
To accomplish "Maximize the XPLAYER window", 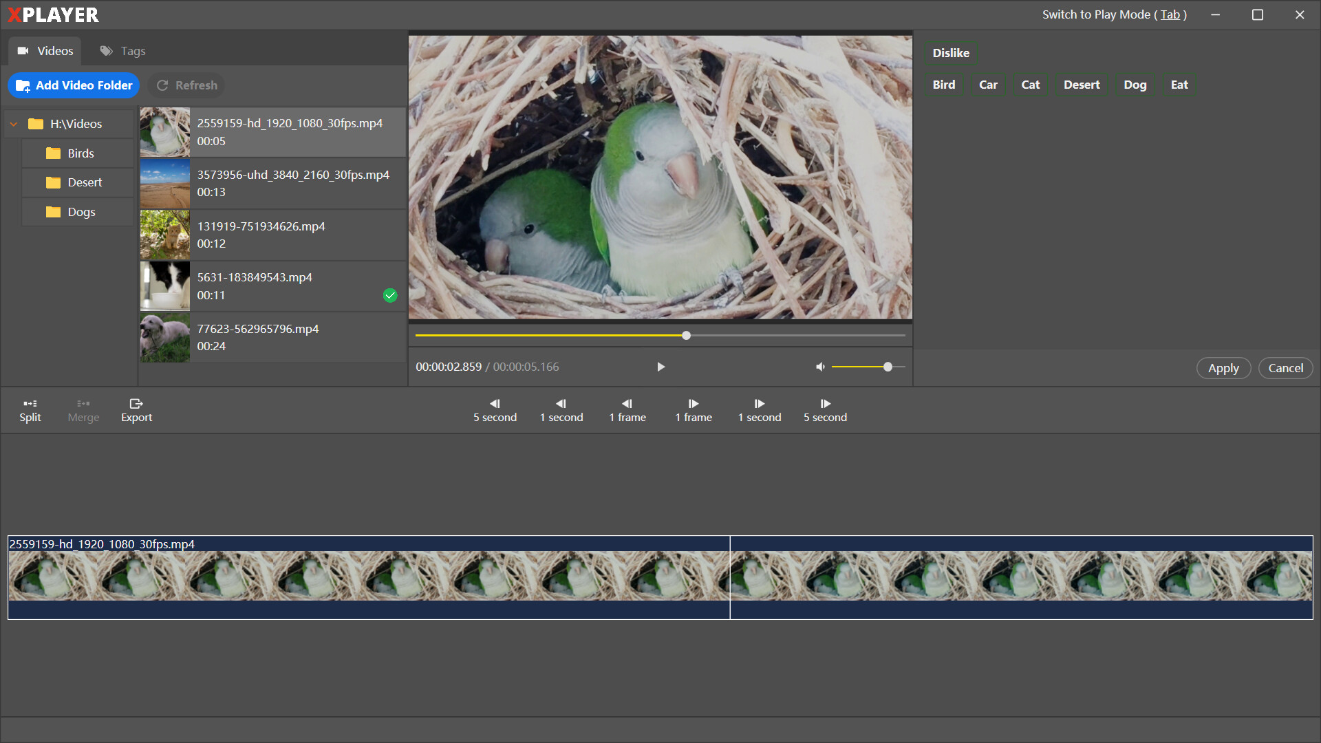I will [x=1258, y=14].
